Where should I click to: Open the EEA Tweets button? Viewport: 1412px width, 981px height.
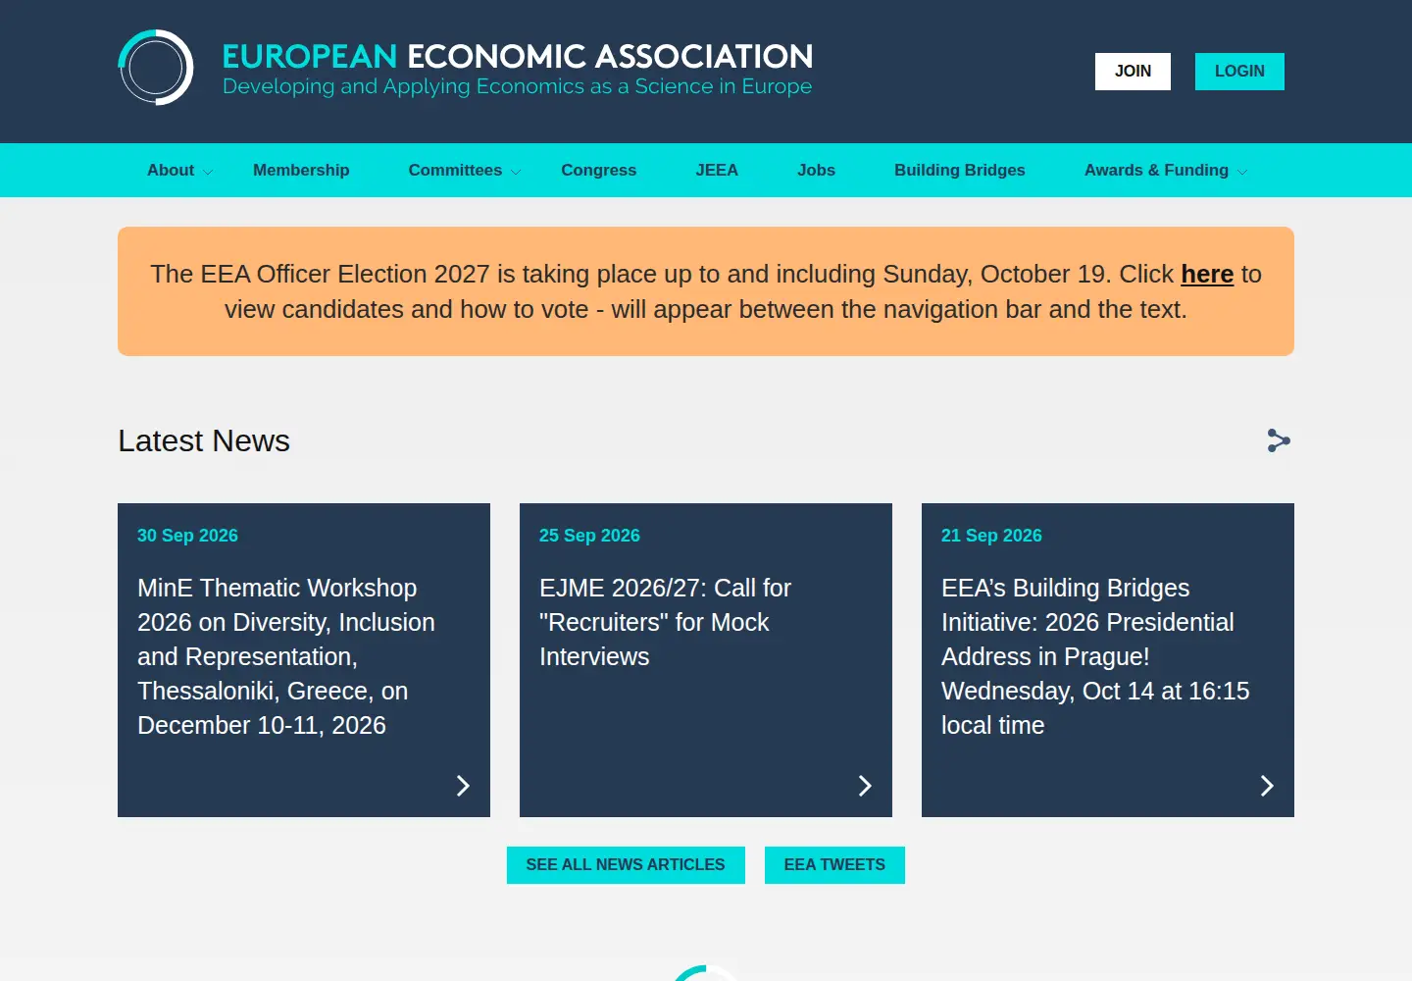(x=834, y=865)
